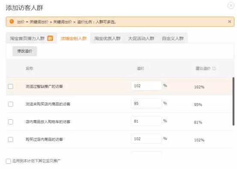237x169 pixels.
Task: Click suggested value 95%
Action: pos(198,104)
